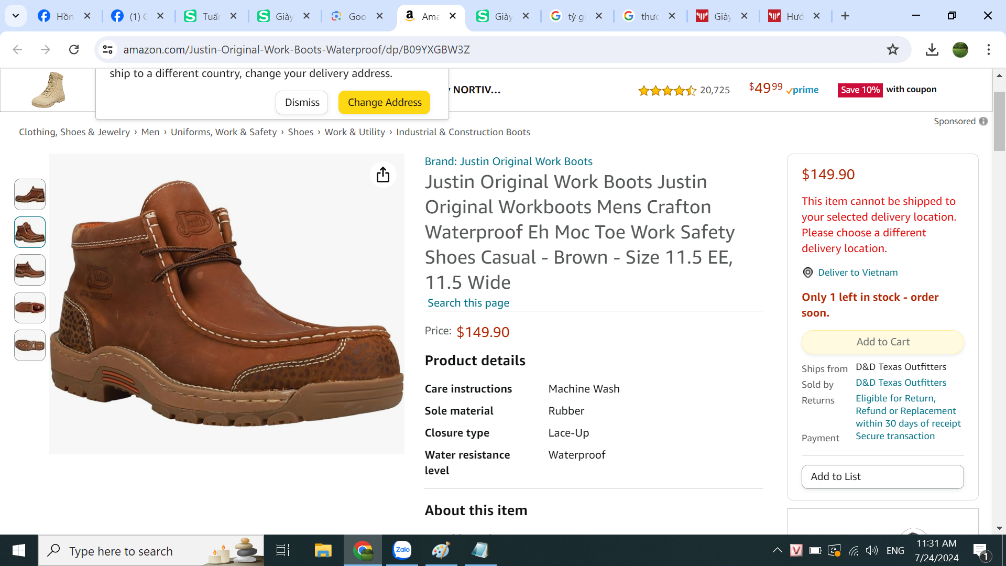Click the Sponsored info icon

(x=983, y=121)
